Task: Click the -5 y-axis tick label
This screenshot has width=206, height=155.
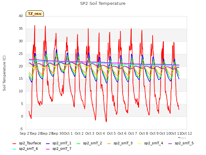Action: tap(21, 129)
